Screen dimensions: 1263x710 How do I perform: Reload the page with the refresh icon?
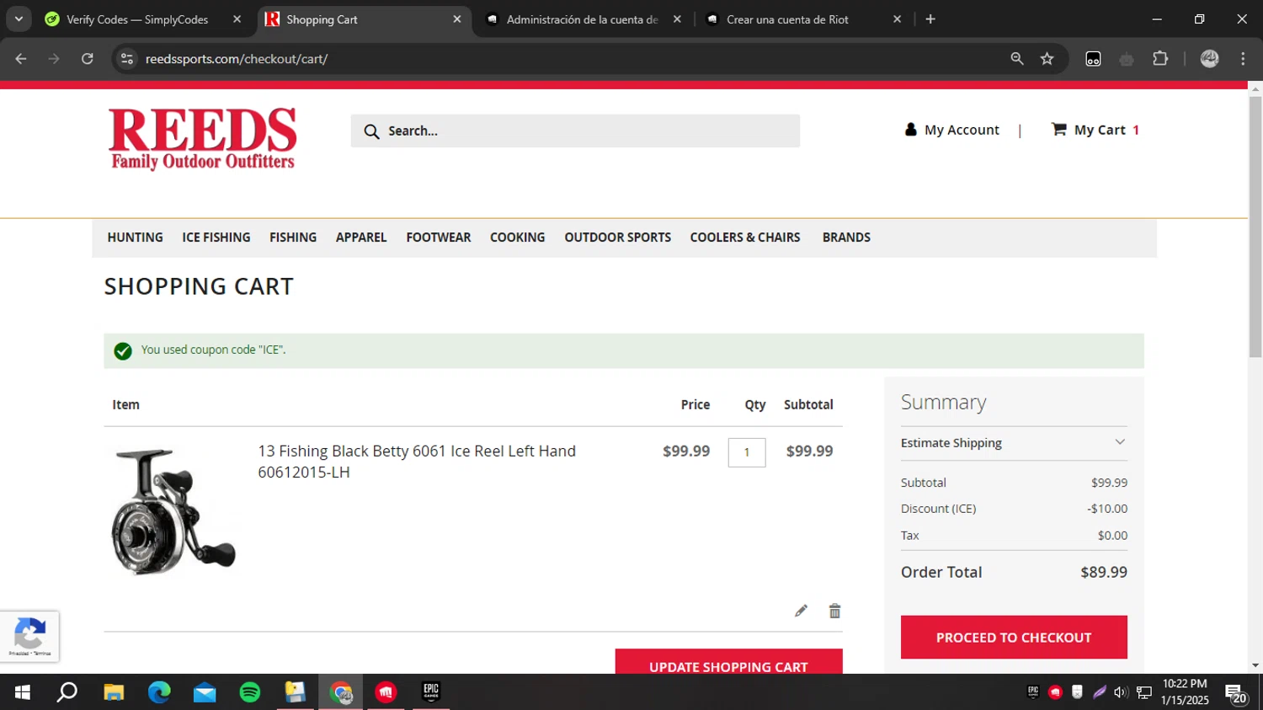pyautogui.click(x=88, y=59)
